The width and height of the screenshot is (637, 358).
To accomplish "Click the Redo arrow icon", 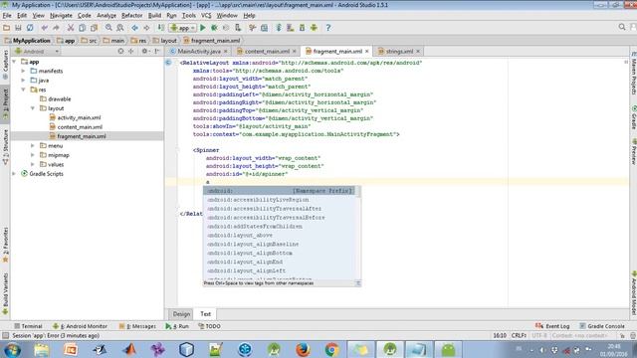I will tap(56, 28).
